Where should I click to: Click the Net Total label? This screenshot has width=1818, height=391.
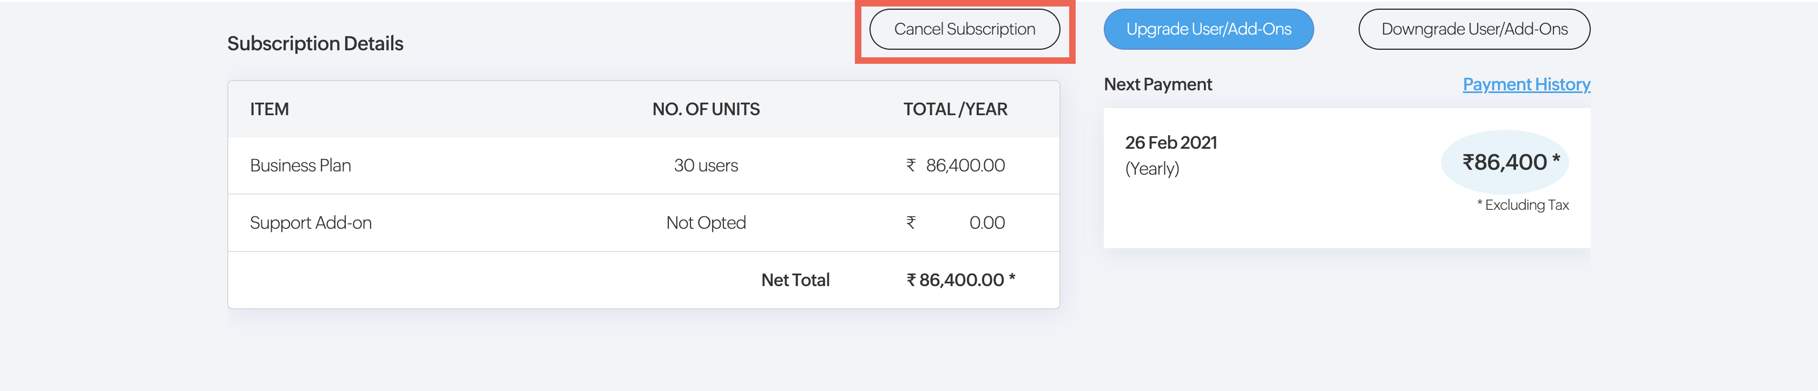[x=795, y=280]
